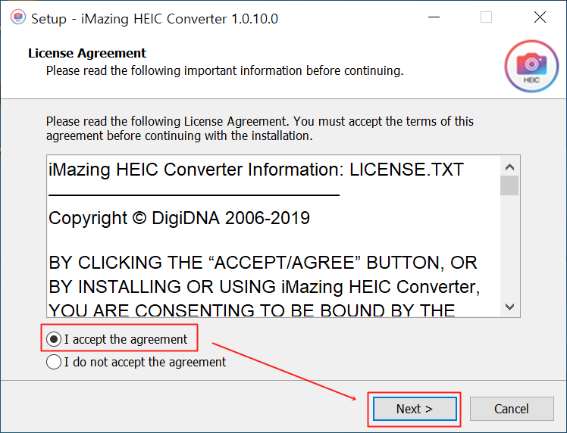Click the license scrollbar down arrow
This screenshot has height=433, width=567.
coord(509,307)
